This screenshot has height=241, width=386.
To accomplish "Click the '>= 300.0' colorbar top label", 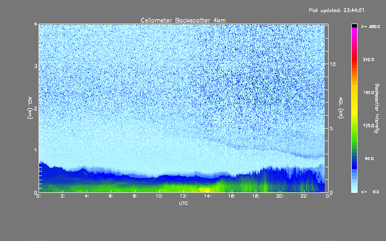I will point(371,27).
